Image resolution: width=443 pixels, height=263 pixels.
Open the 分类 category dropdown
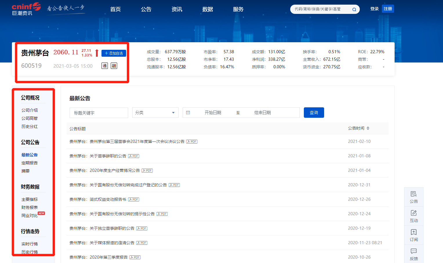[x=155, y=113]
